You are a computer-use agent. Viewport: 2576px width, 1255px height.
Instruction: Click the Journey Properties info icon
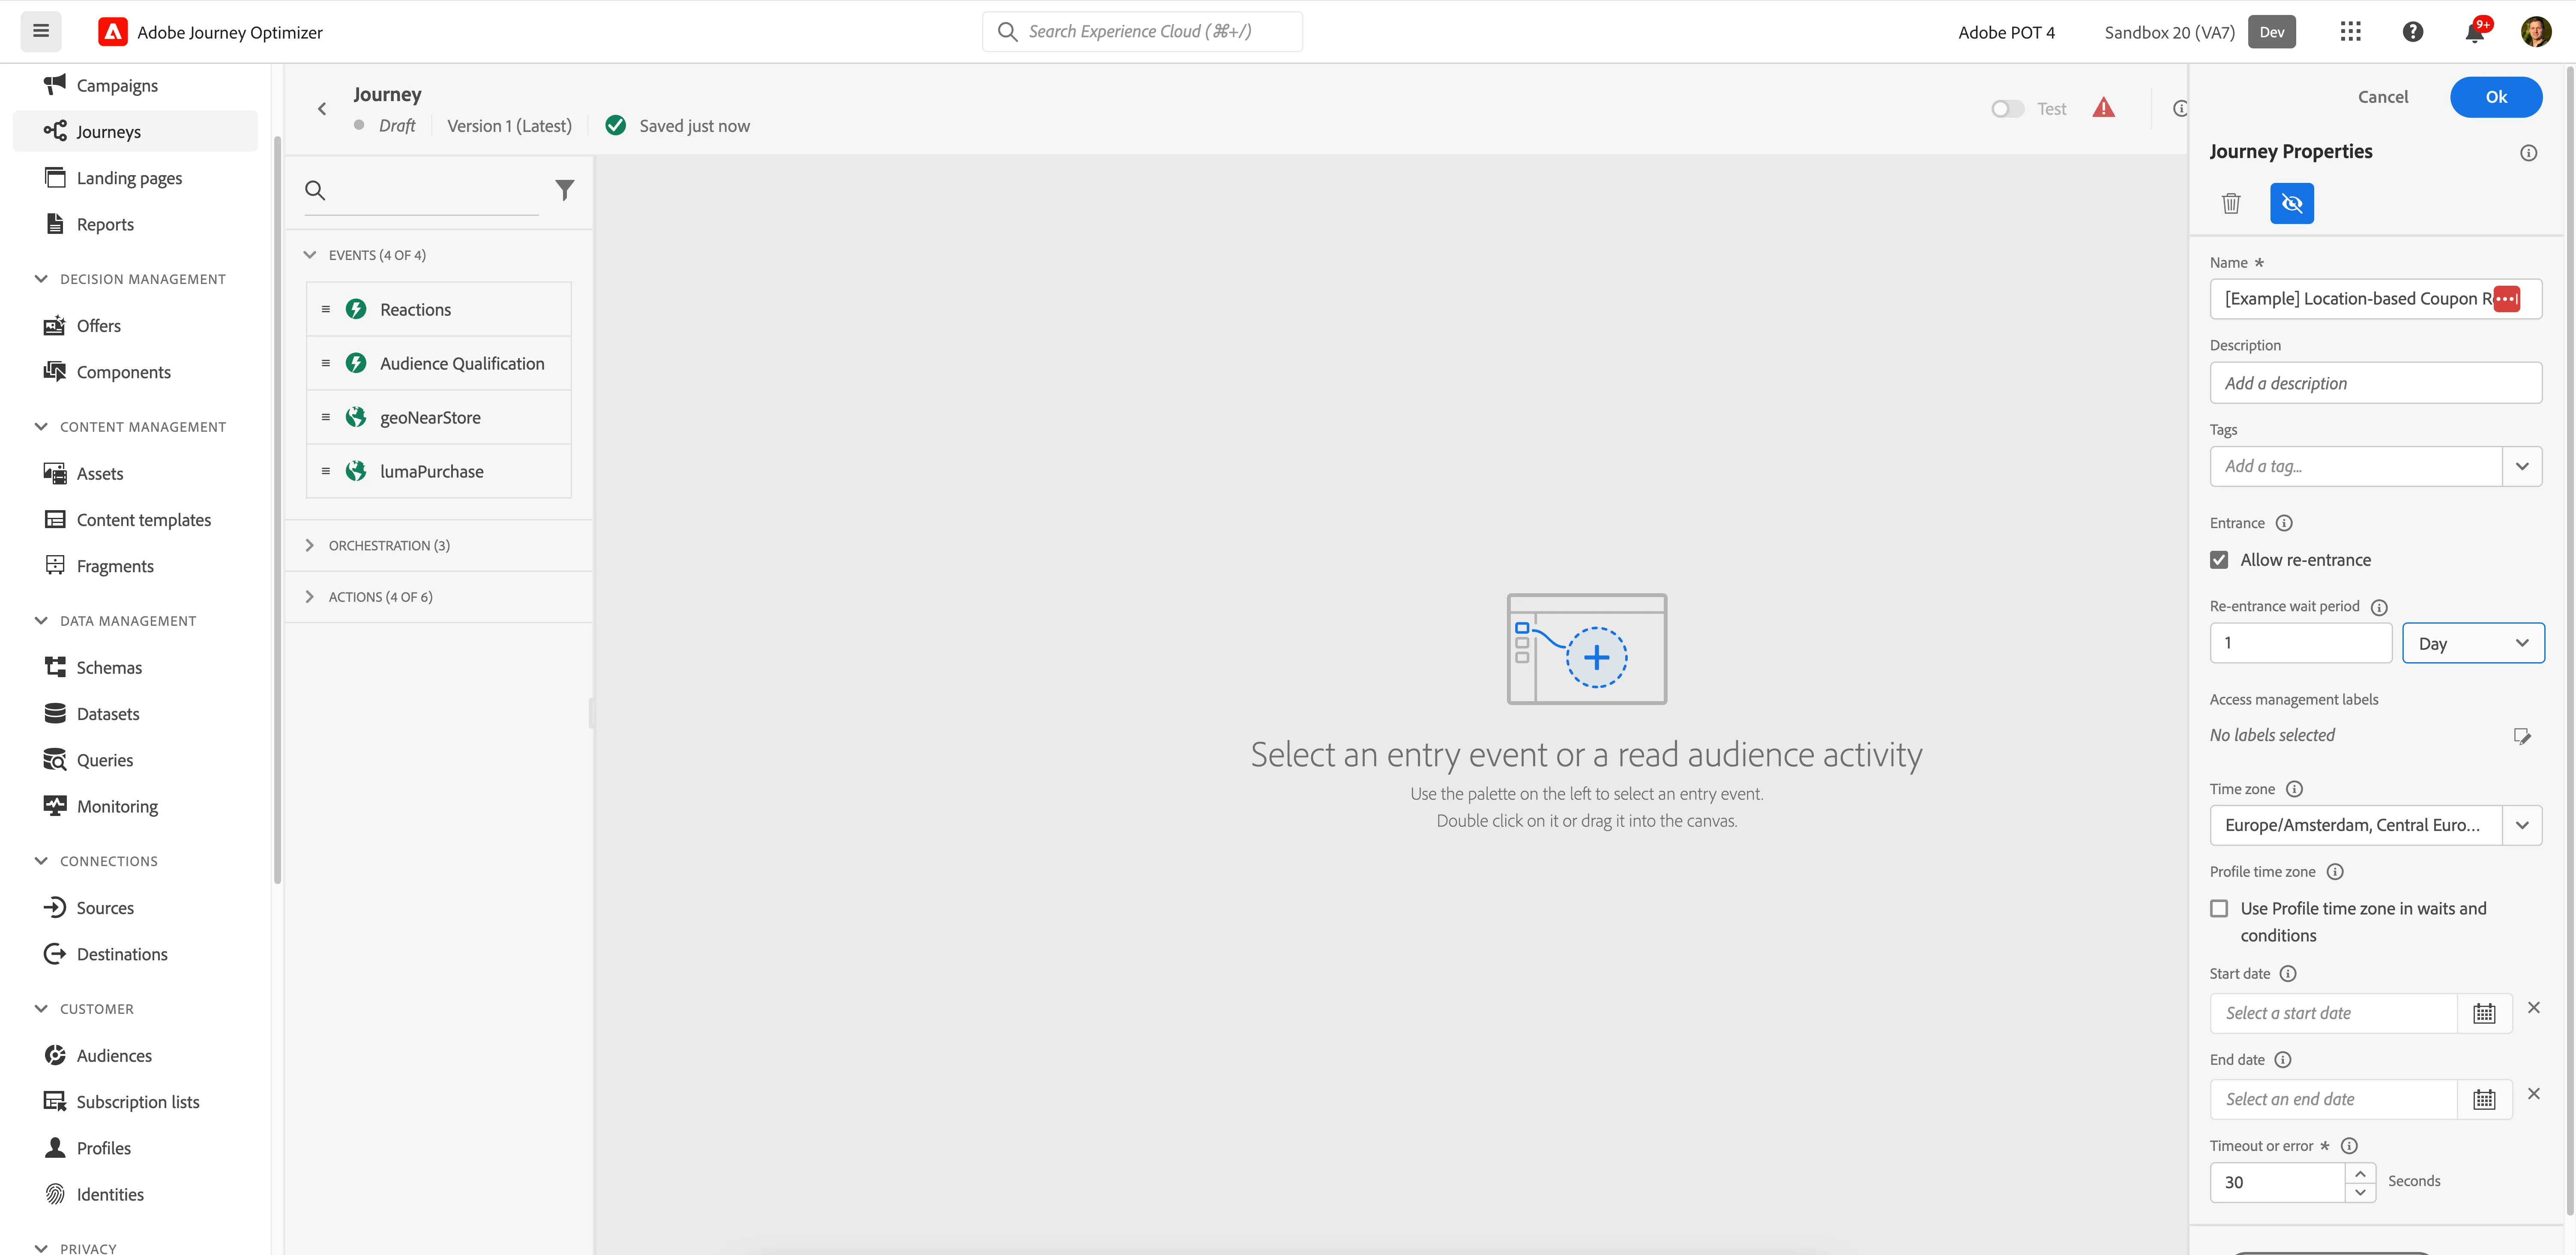coord(2528,153)
